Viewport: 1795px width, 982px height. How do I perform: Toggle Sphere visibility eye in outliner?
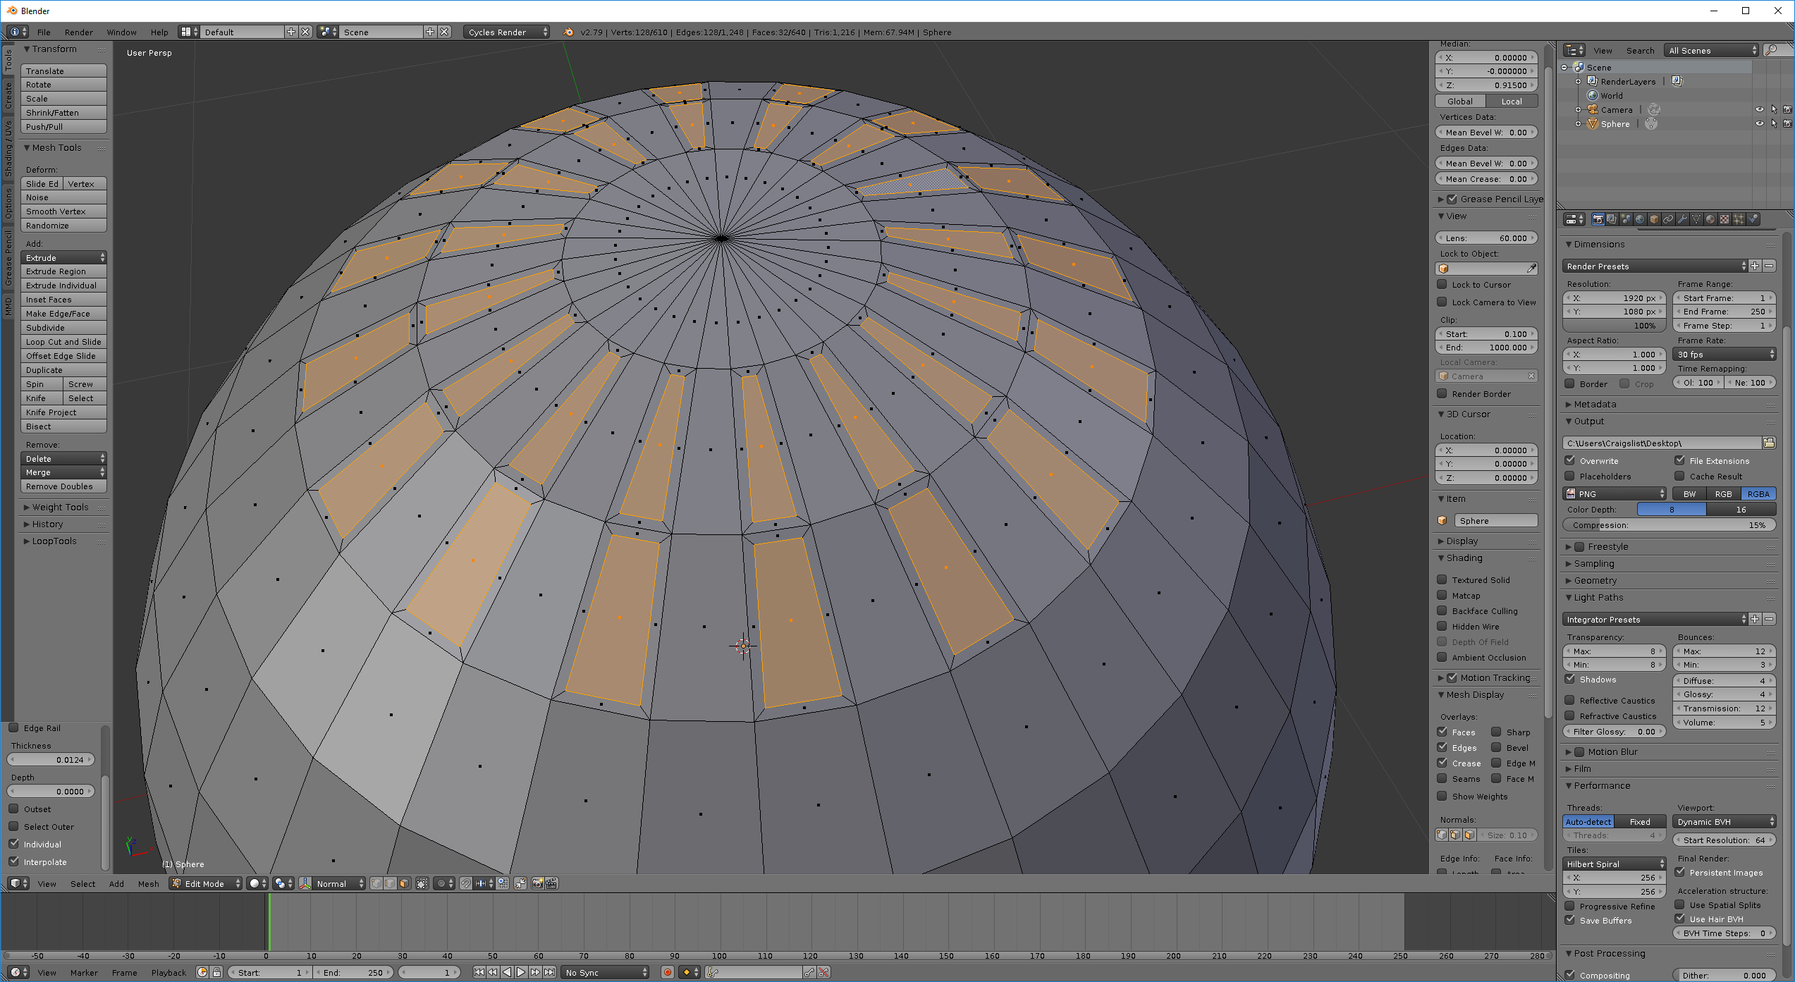[1759, 123]
